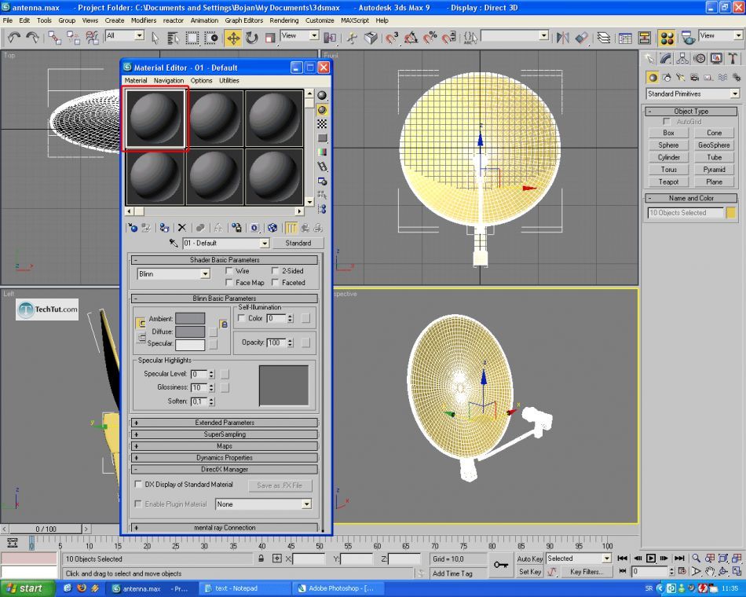Open Select by Name list tool

coord(174,38)
